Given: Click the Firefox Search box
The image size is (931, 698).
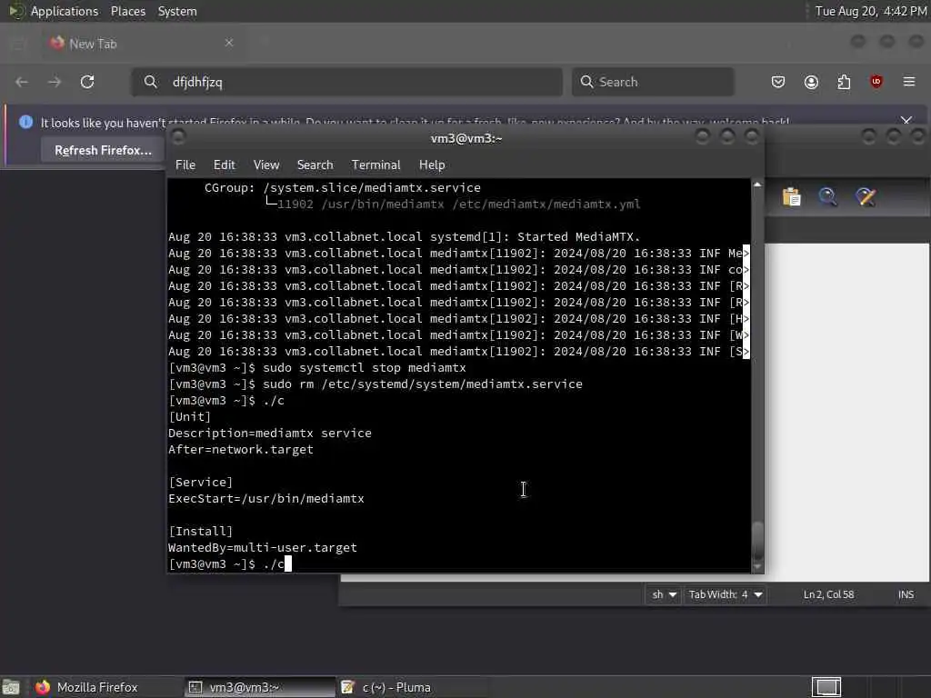Looking at the screenshot, I should (x=653, y=82).
